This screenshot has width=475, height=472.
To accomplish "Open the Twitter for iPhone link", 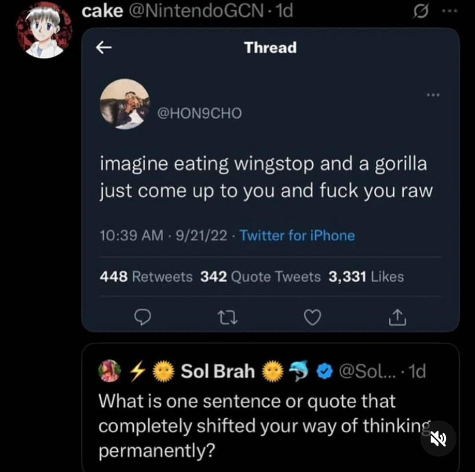I will [297, 236].
